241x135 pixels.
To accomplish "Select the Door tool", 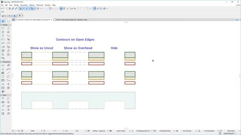I will tap(8, 28).
